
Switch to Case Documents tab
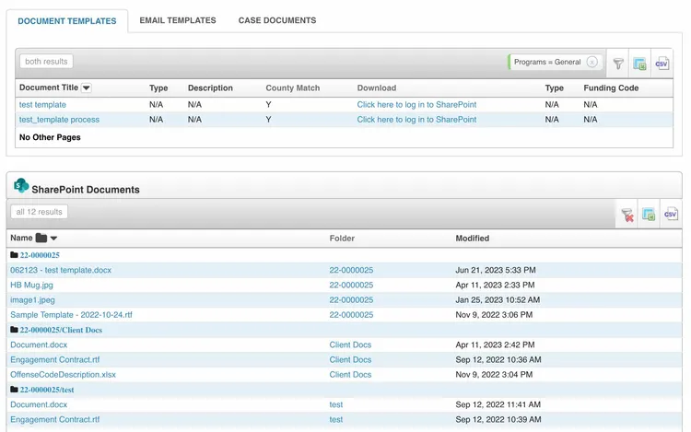[x=277, y=20]
